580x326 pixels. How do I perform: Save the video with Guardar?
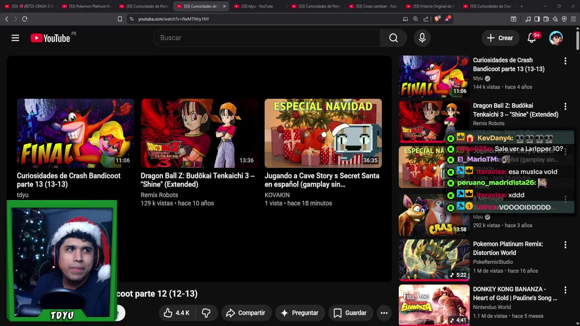click(x=350, y=313)
